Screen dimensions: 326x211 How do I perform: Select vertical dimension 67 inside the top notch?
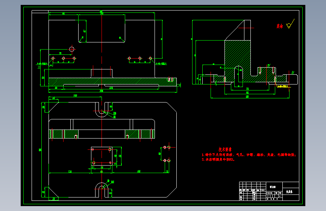85,31
